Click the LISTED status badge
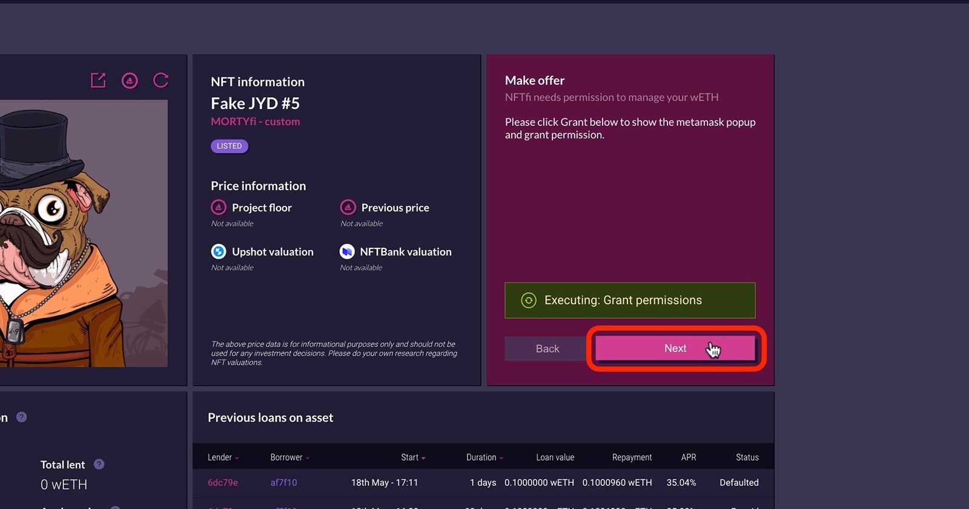Image resolution: width=969 pixels, height=509 pixels. point(230,146)
